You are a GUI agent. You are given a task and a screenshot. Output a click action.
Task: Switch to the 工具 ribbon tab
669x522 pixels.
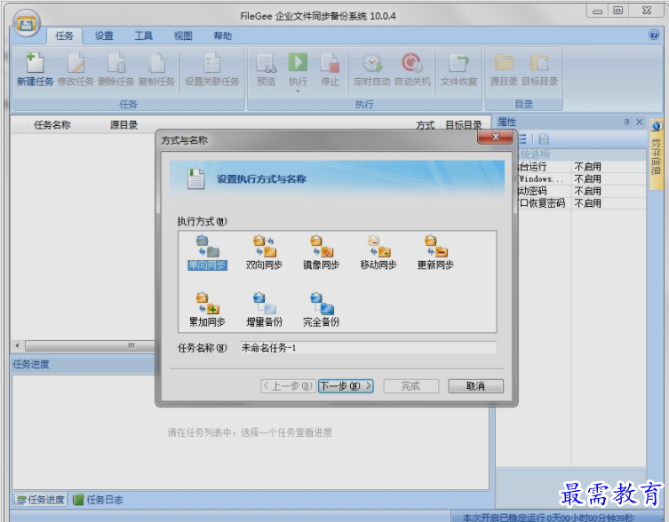pyautogui.click(x=143, y=36)
